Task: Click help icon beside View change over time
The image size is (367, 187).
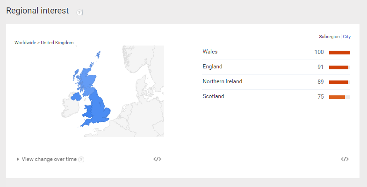Action: 81,160
